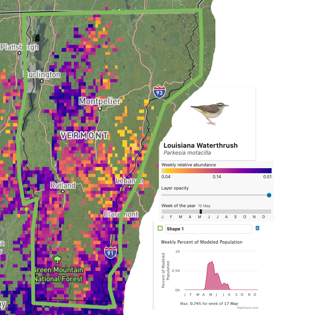
Task: Toggle the green Shape 1 checkbox
Action: pos(160,229)
